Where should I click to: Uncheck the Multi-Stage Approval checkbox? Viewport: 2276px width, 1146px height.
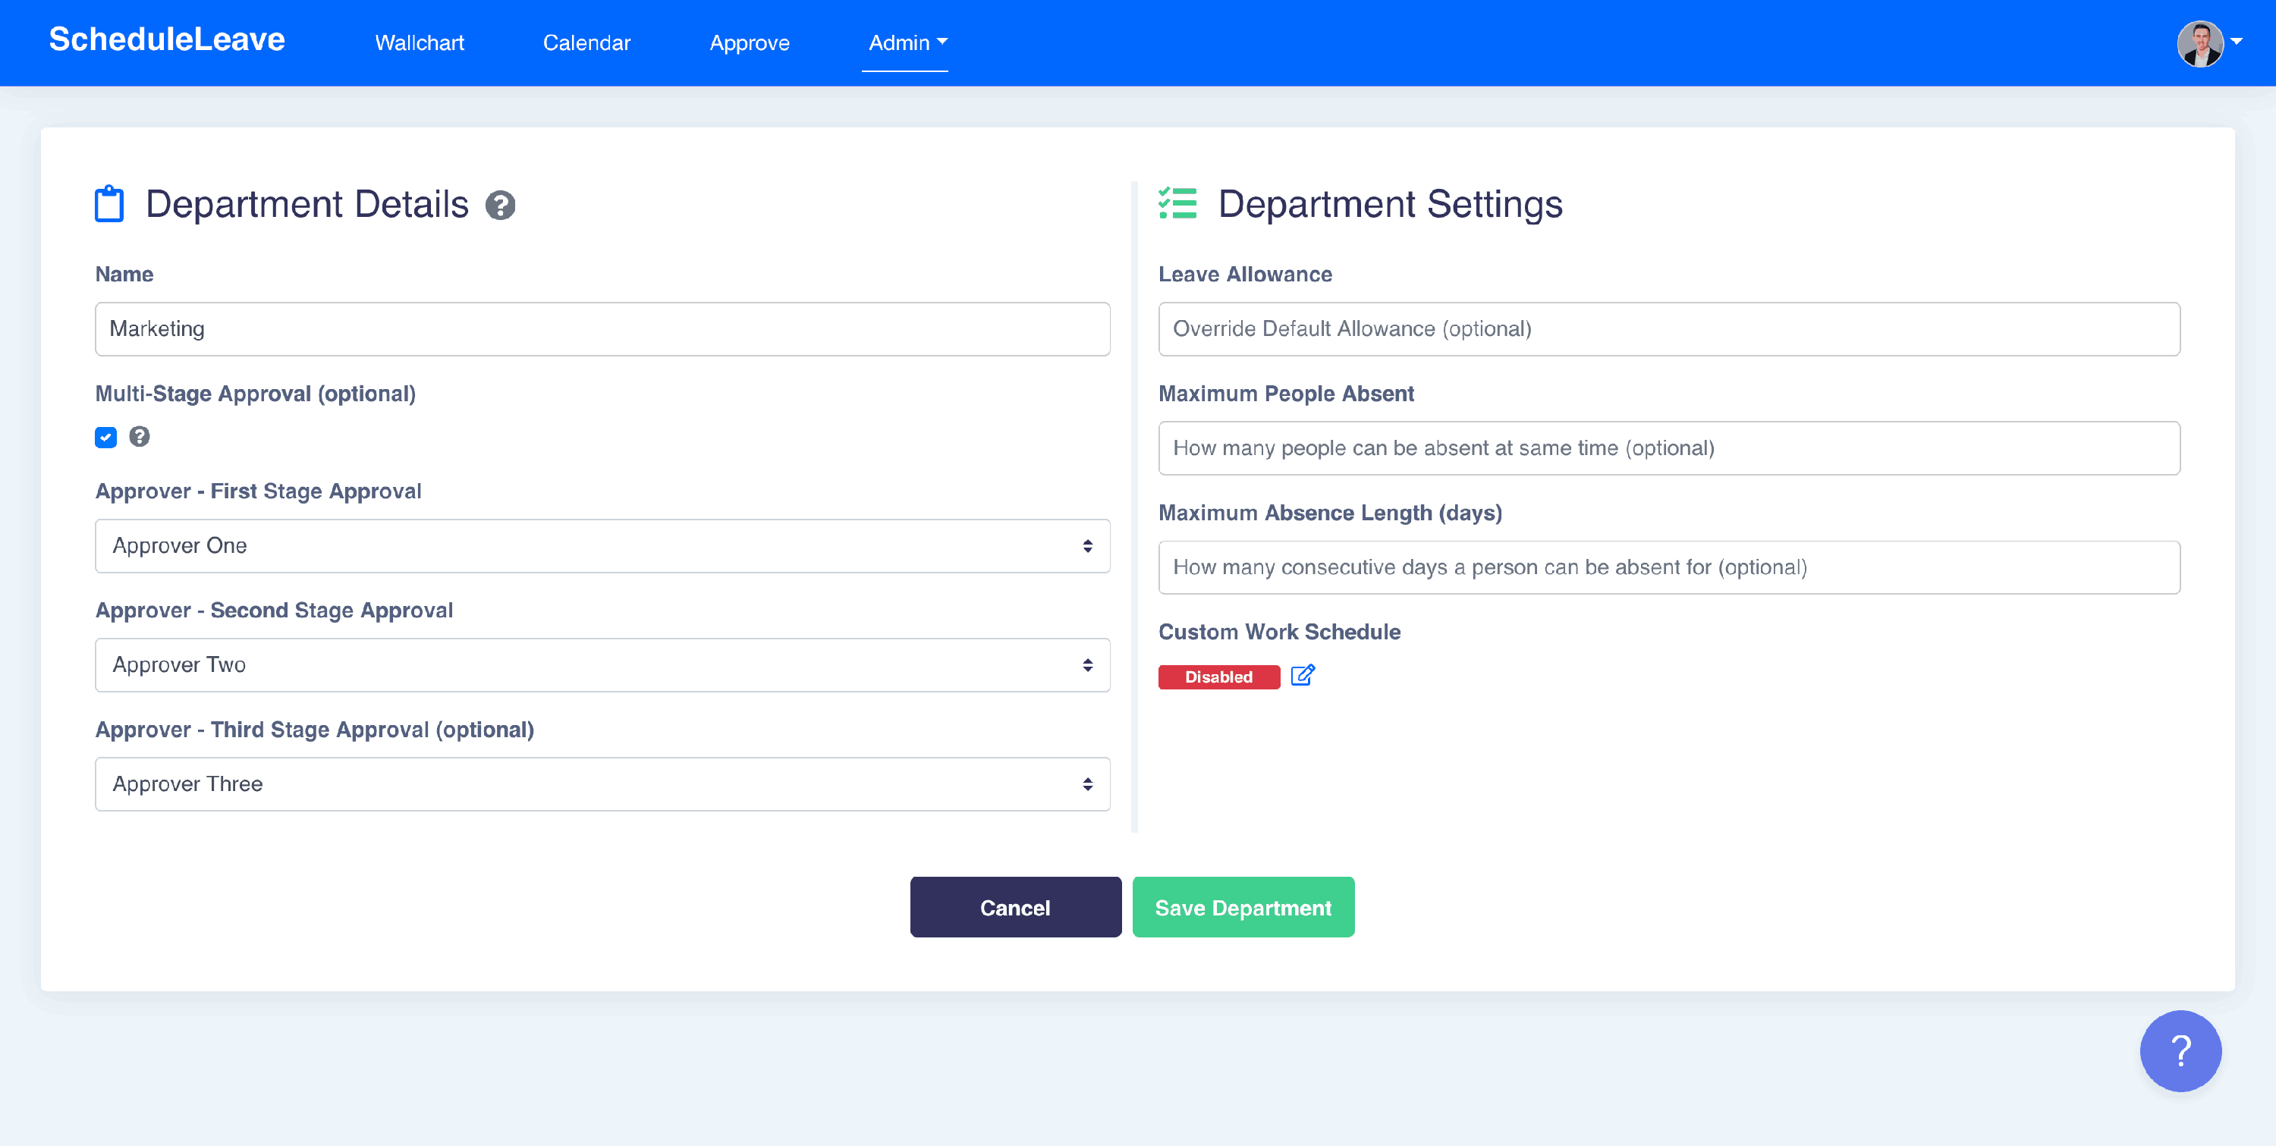point(106,438)
